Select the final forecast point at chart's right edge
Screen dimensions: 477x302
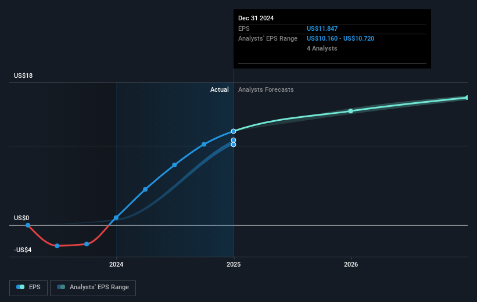[467, 98]
